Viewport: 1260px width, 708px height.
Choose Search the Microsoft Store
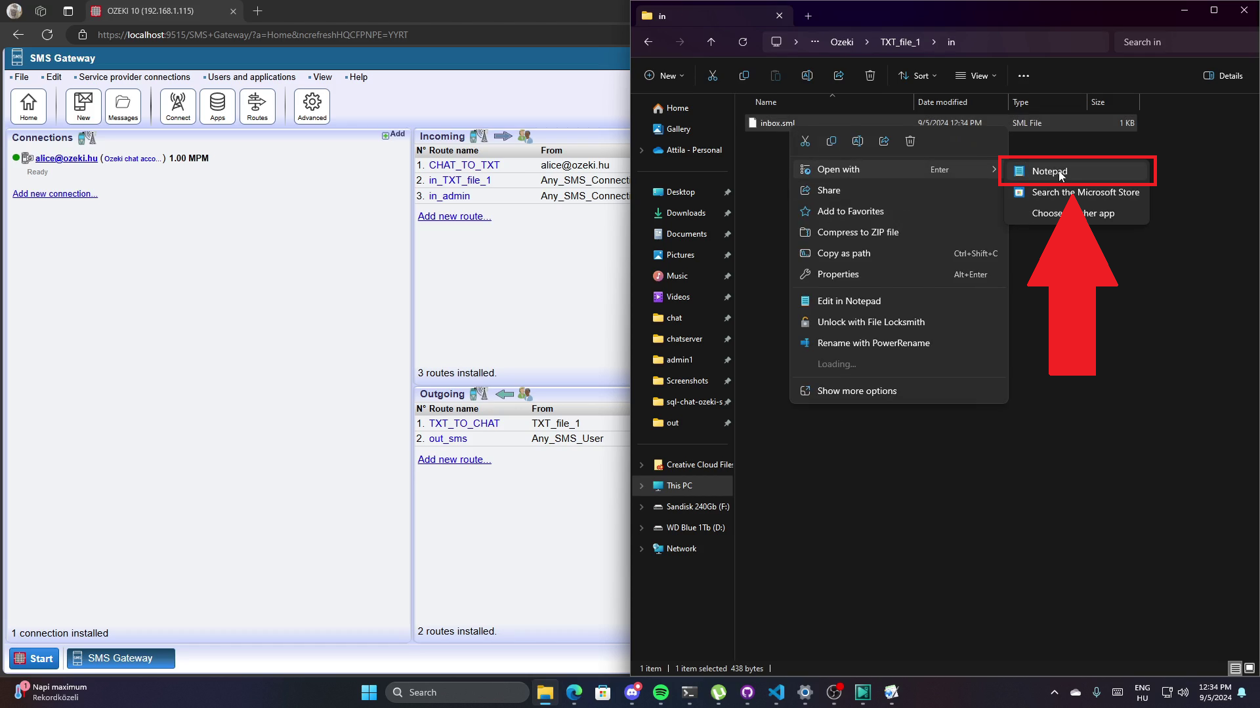click(1077, 192)
